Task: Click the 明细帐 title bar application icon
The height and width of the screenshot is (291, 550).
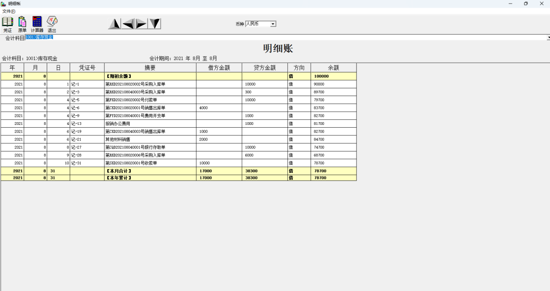Action: point(3,3)
